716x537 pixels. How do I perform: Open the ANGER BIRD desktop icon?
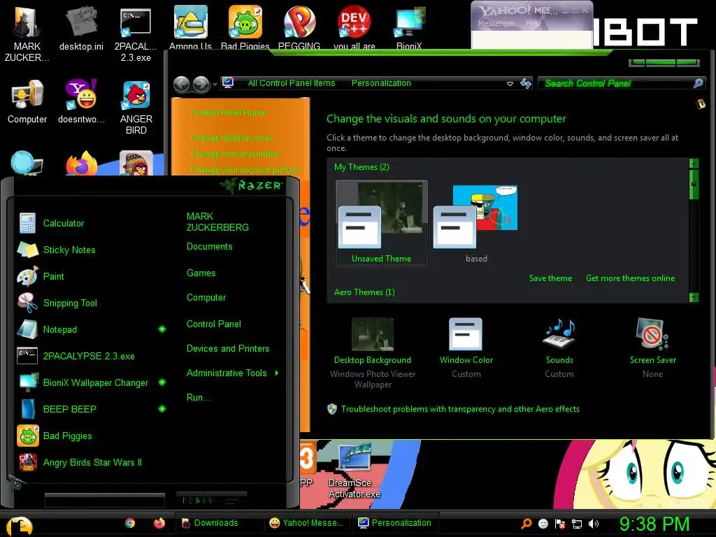pyautogui.click(x=136, y=108)
